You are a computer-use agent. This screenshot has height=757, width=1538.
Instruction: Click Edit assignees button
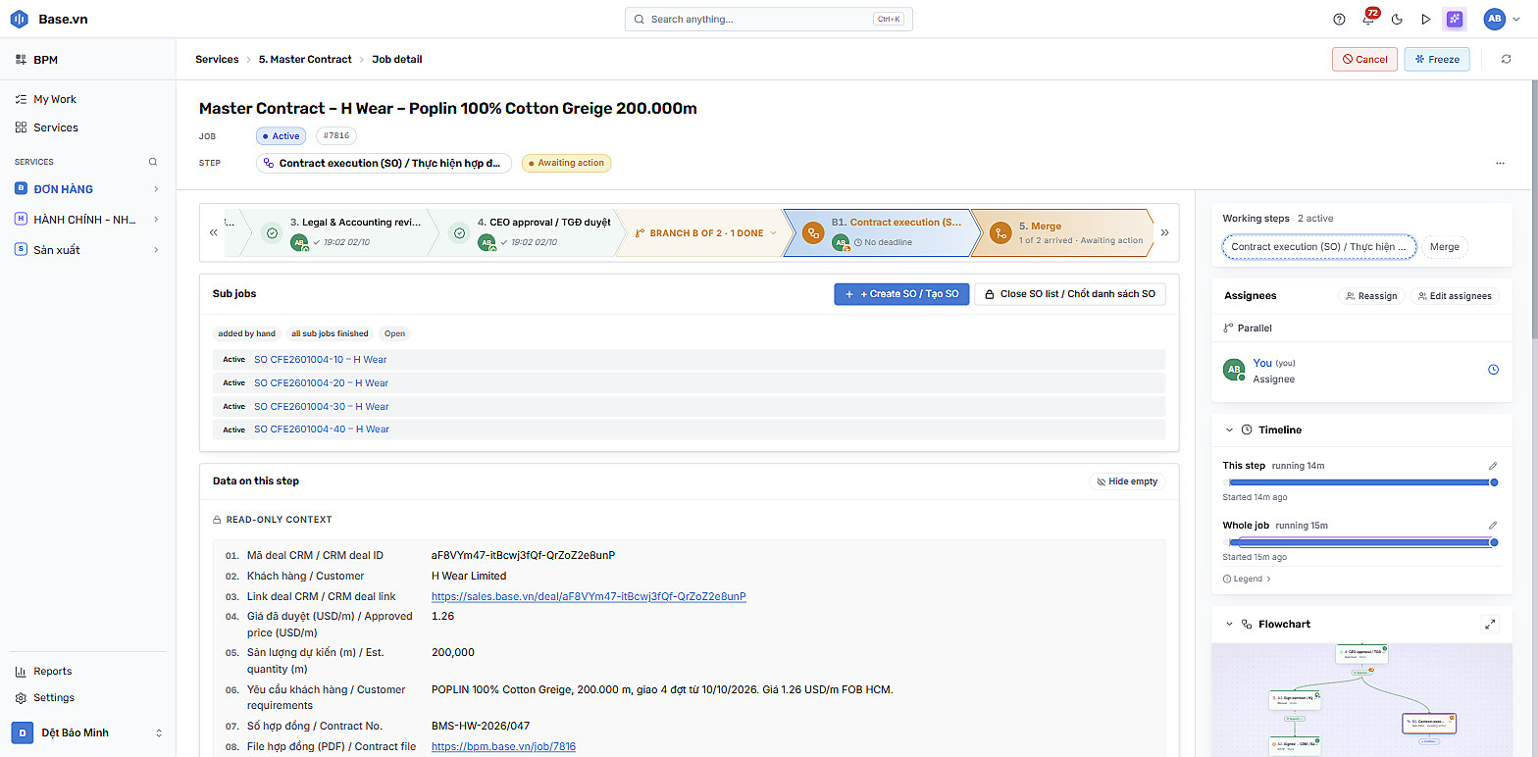[x=1455, y=296]
